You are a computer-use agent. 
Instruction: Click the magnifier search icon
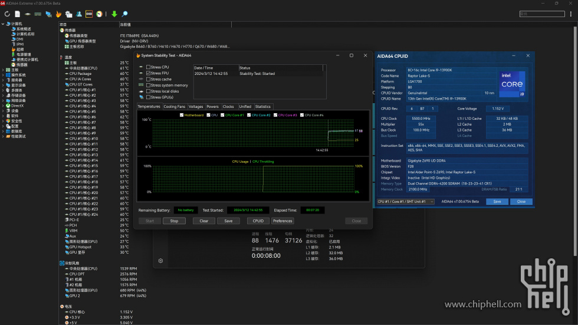(x=124, y=14)
